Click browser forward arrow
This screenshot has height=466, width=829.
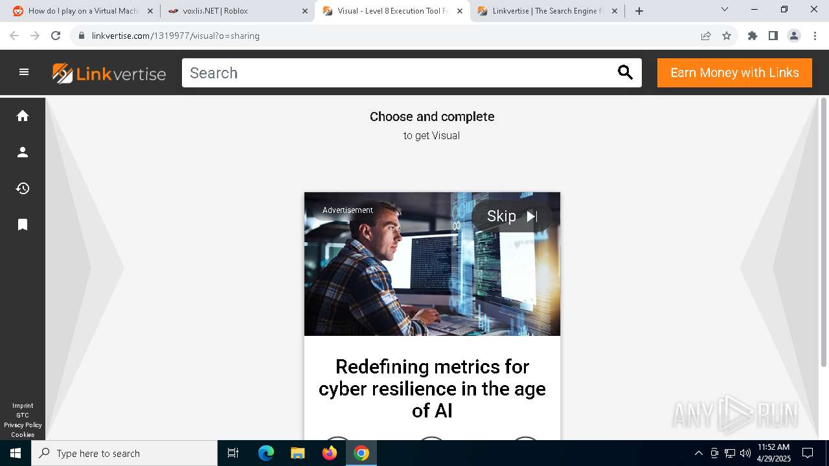tap(35, 36)
